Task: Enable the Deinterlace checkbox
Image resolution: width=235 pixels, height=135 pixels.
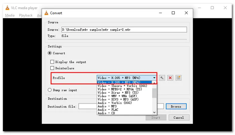Action: (x=52, y=68)
